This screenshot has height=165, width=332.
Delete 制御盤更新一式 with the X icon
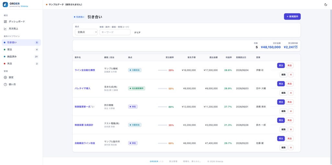pos(291,111)
